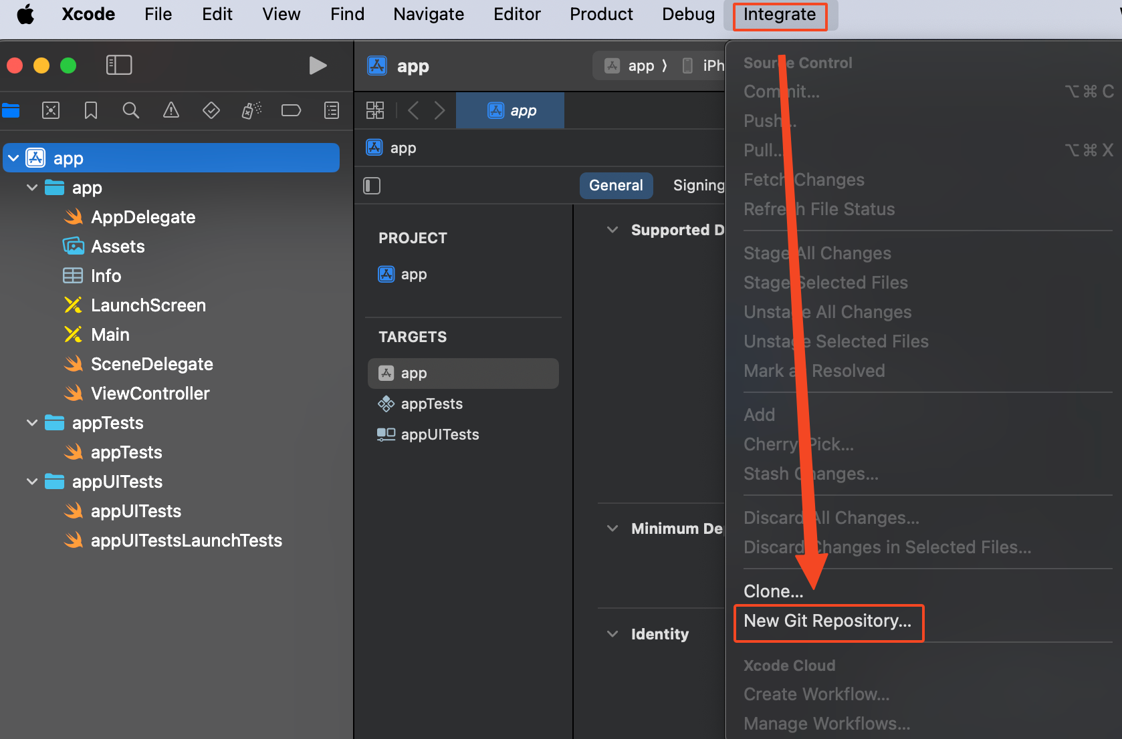Viewport: 1122px width, 739px height.
Task: Open the Source Control navigator icon
Action: click(51, 110)
